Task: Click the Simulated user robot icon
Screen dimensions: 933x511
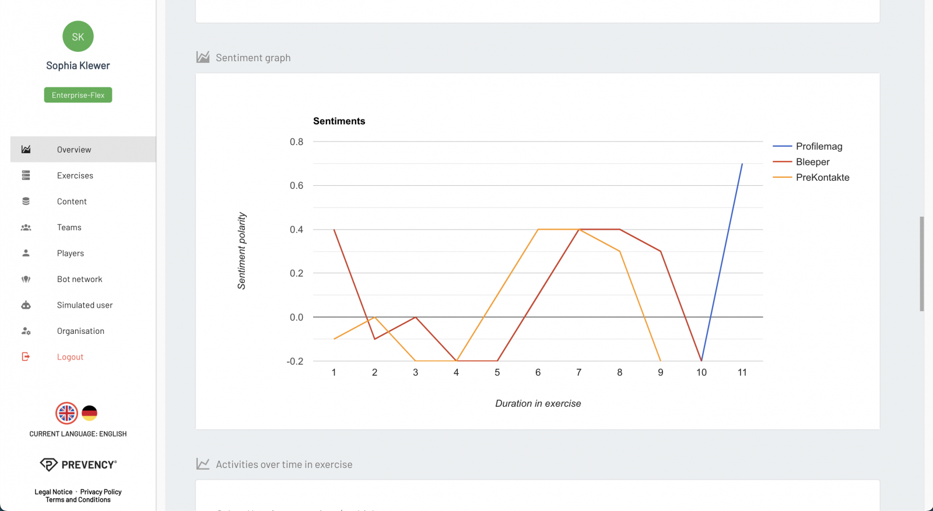Action: pos(26,305)
